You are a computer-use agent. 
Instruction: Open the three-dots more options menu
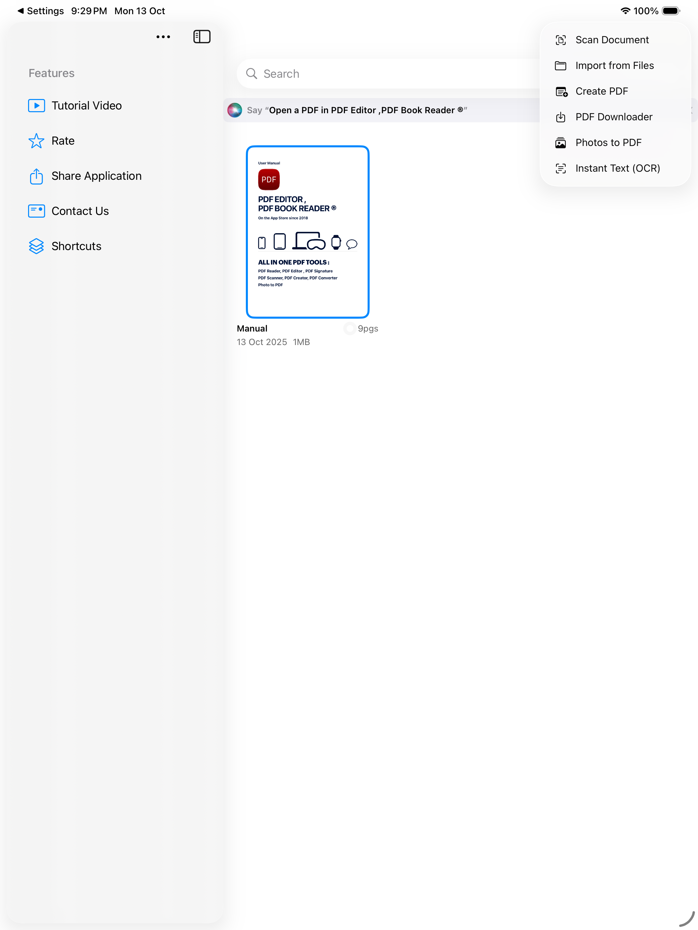163,36
